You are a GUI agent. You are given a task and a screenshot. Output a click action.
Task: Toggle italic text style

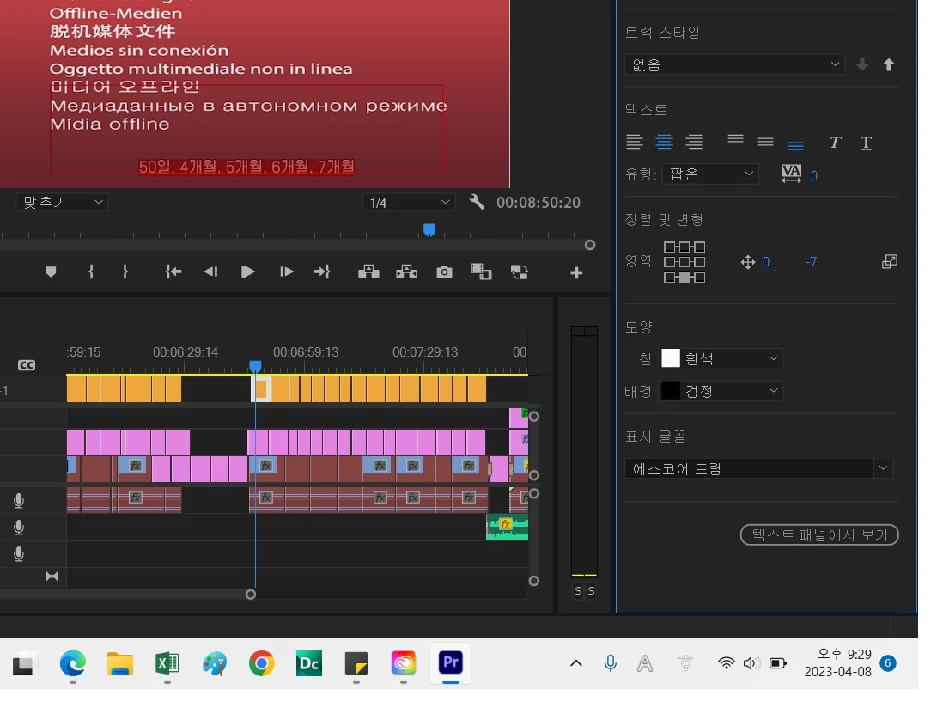[836, 143]
